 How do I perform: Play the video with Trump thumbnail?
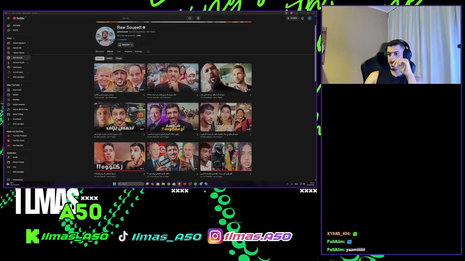(x=120, y=78)
